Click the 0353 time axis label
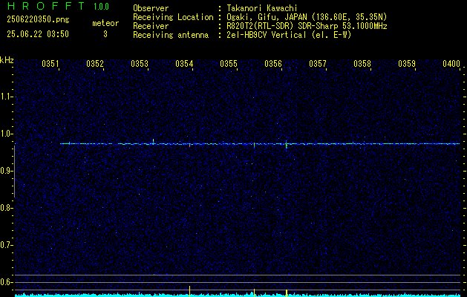The width and height of the screenshot is (467, 297). 140,64
